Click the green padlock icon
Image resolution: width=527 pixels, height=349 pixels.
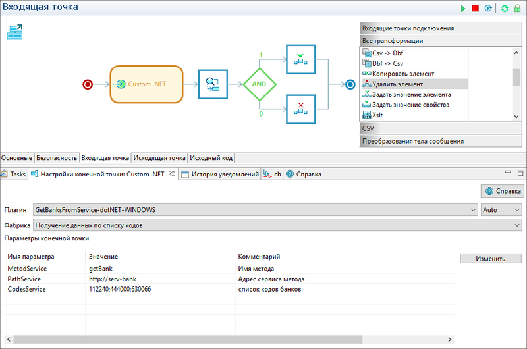click(x=517, y=8)
